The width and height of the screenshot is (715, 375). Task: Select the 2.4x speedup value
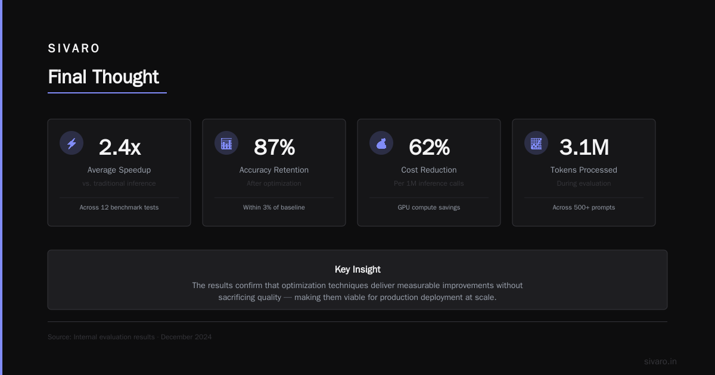[x=120, y=147]
